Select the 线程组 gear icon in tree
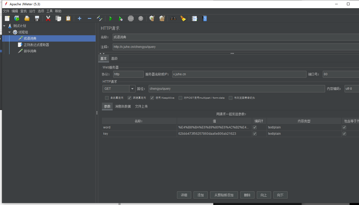Screen dimensions: 359x205 [15, 32]
